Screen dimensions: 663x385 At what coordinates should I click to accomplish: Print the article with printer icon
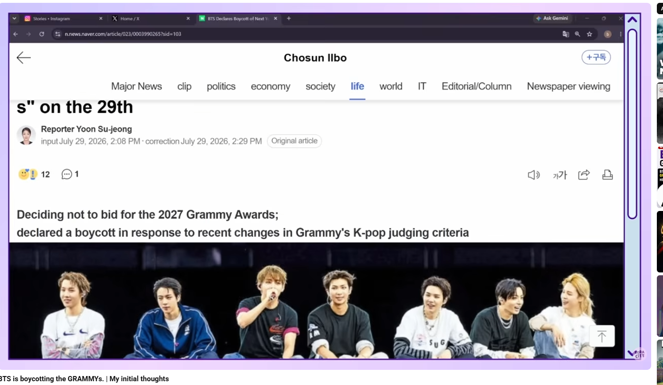608,175
